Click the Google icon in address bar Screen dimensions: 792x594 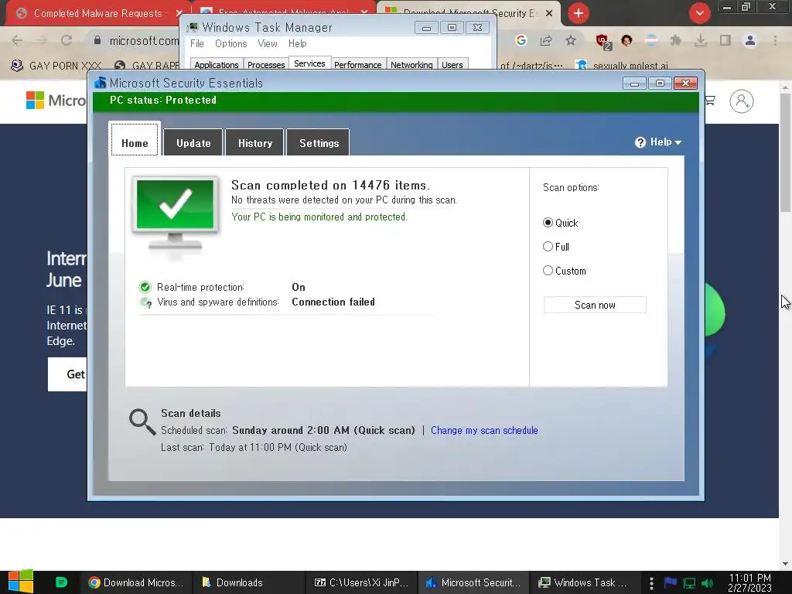tap(521, 40)
